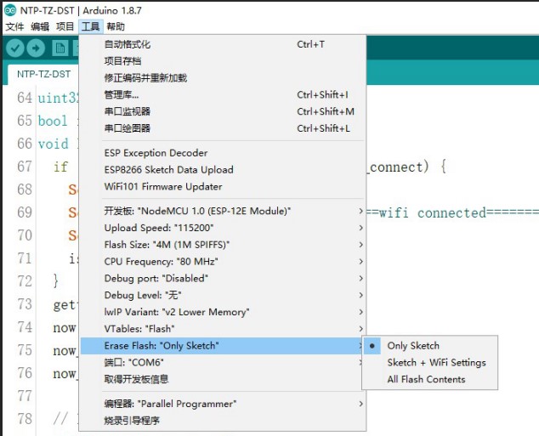Click the Verify checkmark toolbar icon
Viewport: 539px width, 436px height.
(14, 48)
